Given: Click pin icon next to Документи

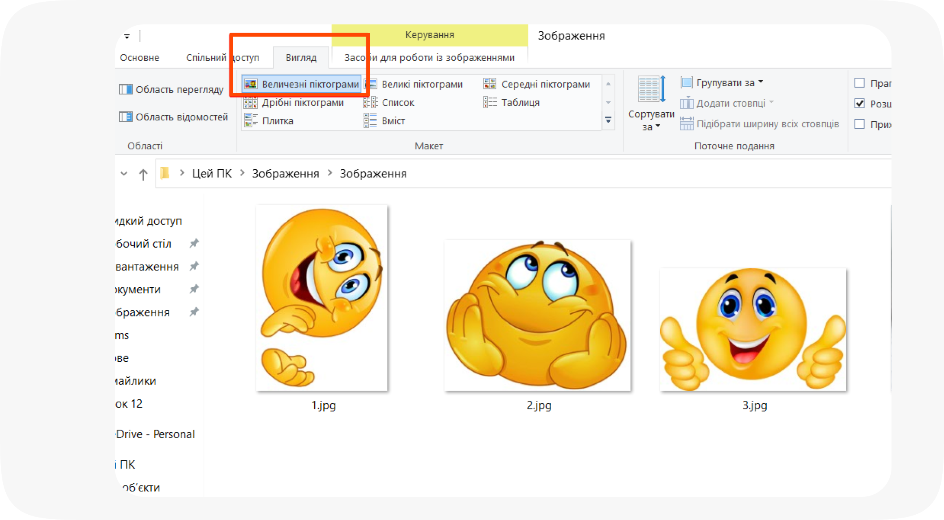Looking at the screenshot, I should [x=194, y=289].
